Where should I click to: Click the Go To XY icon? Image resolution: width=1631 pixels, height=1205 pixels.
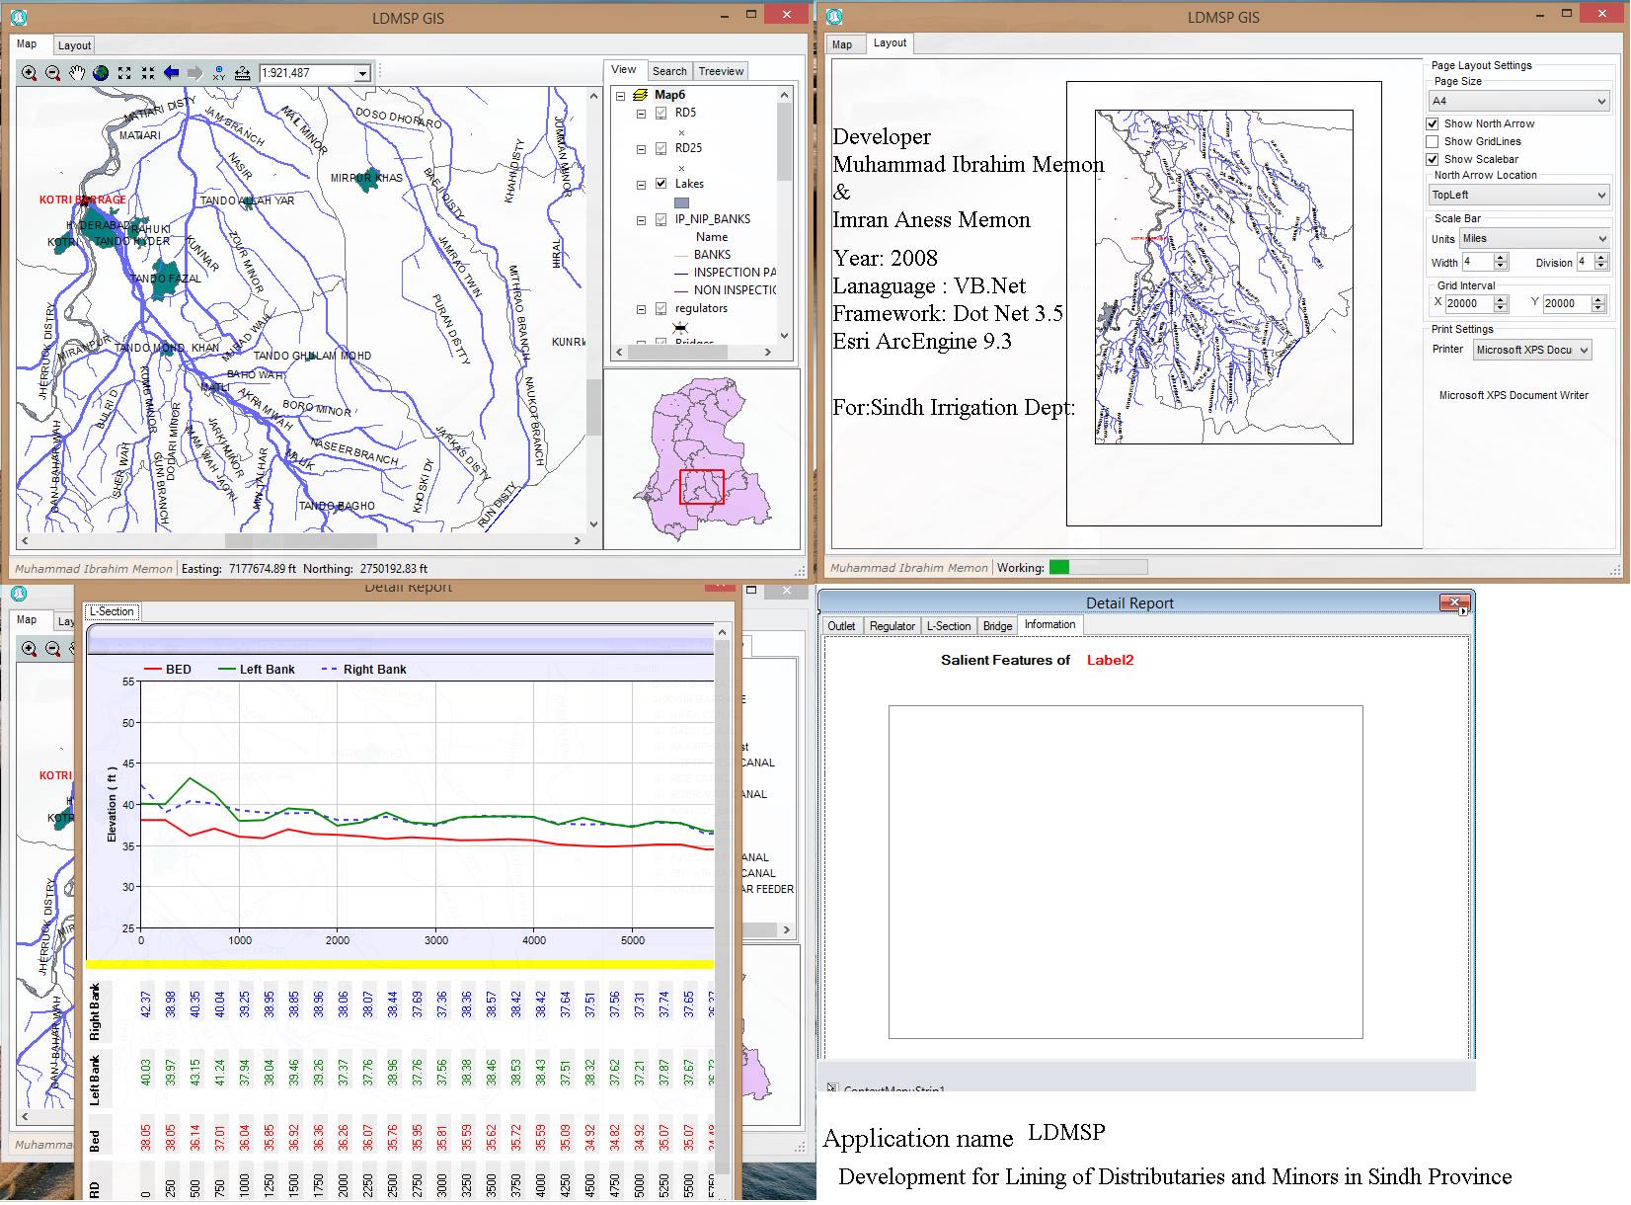[219, 73]
